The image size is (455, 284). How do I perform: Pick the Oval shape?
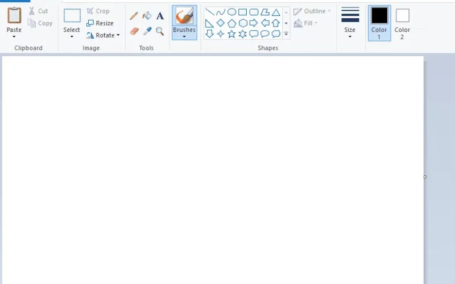[231, 12]
